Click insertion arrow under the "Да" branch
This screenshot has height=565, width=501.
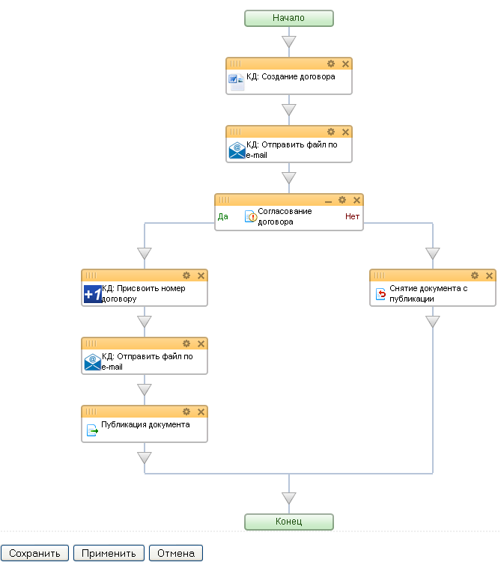pos(145,253)
